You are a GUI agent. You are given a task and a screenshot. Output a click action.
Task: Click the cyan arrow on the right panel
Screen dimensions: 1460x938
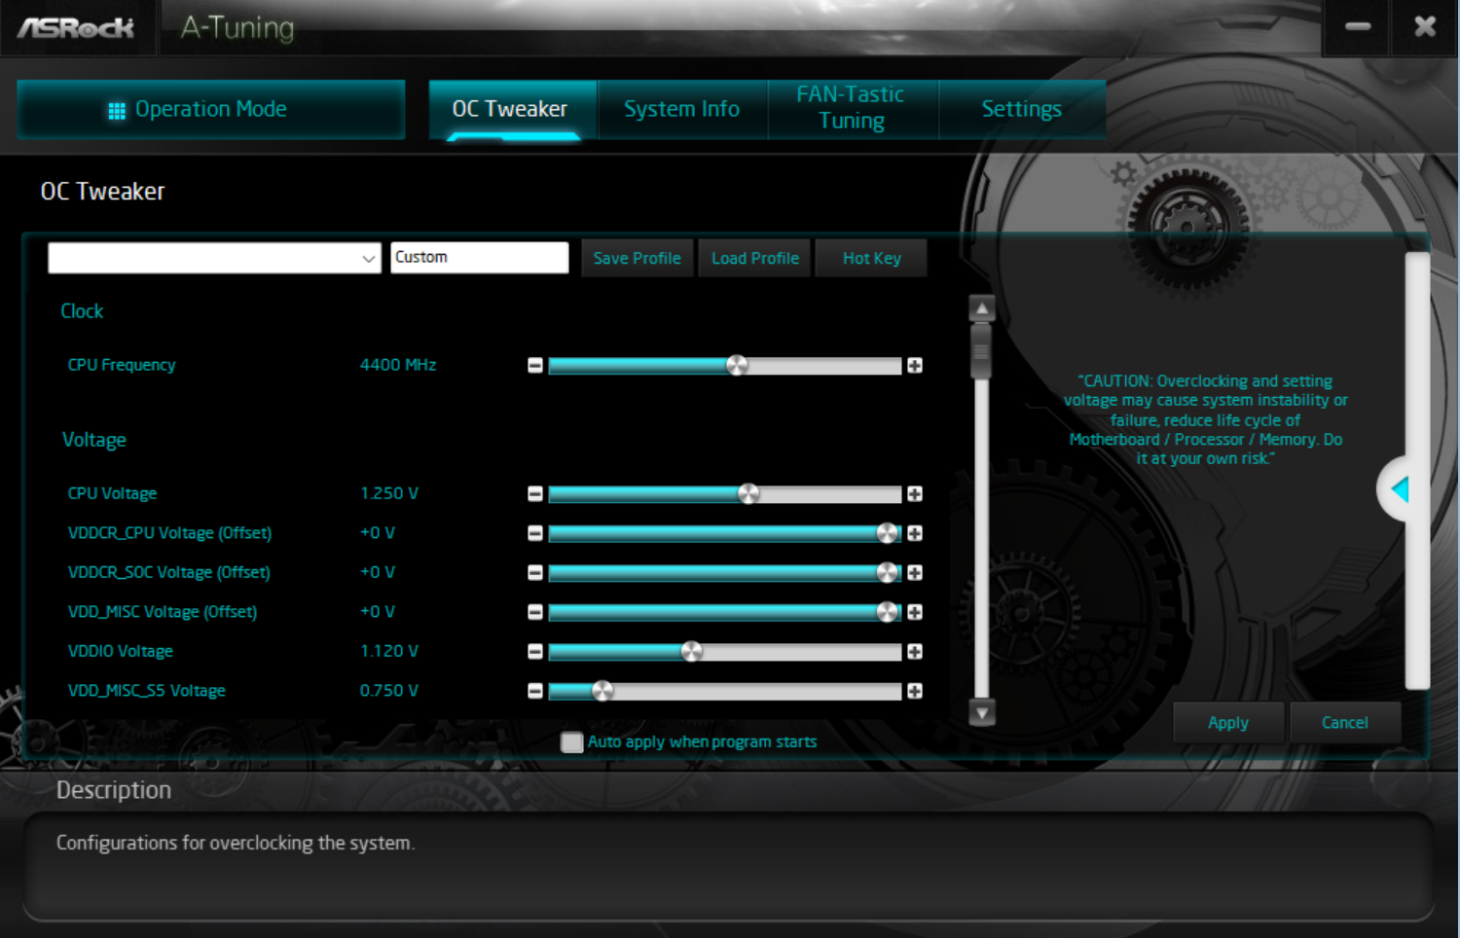point(1399,489)
